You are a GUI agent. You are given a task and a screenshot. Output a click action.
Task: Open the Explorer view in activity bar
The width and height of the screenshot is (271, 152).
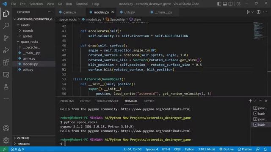pyautogui.click(x=6, y=14)
